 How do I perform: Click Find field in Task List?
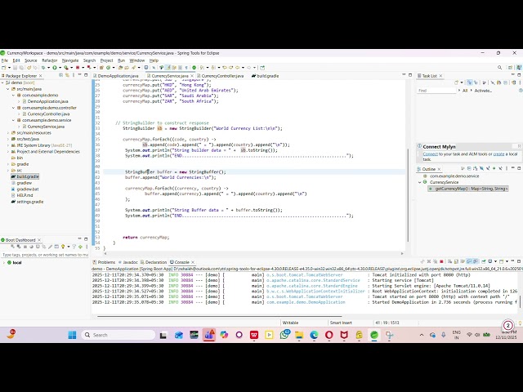pyautogui.click(x=436, y=91)
